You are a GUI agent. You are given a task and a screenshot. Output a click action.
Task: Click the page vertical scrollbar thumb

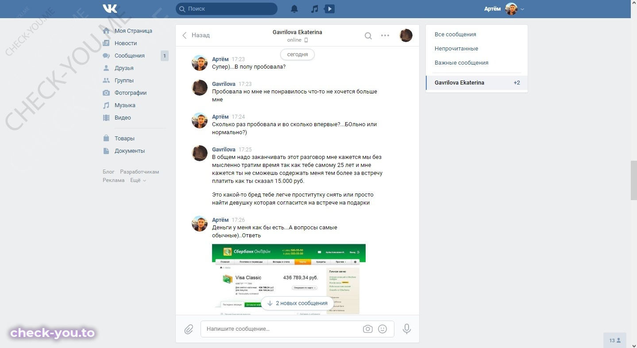tap(633, 180)
